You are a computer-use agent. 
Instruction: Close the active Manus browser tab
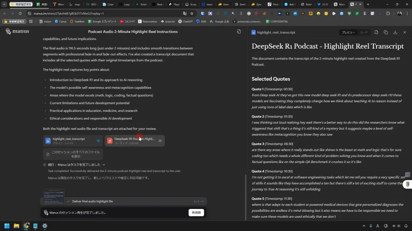[360, 4]
